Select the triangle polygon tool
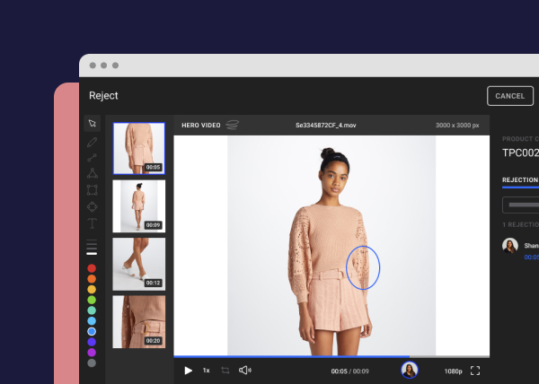The image size is (539, 384). (x=93, y=173)
